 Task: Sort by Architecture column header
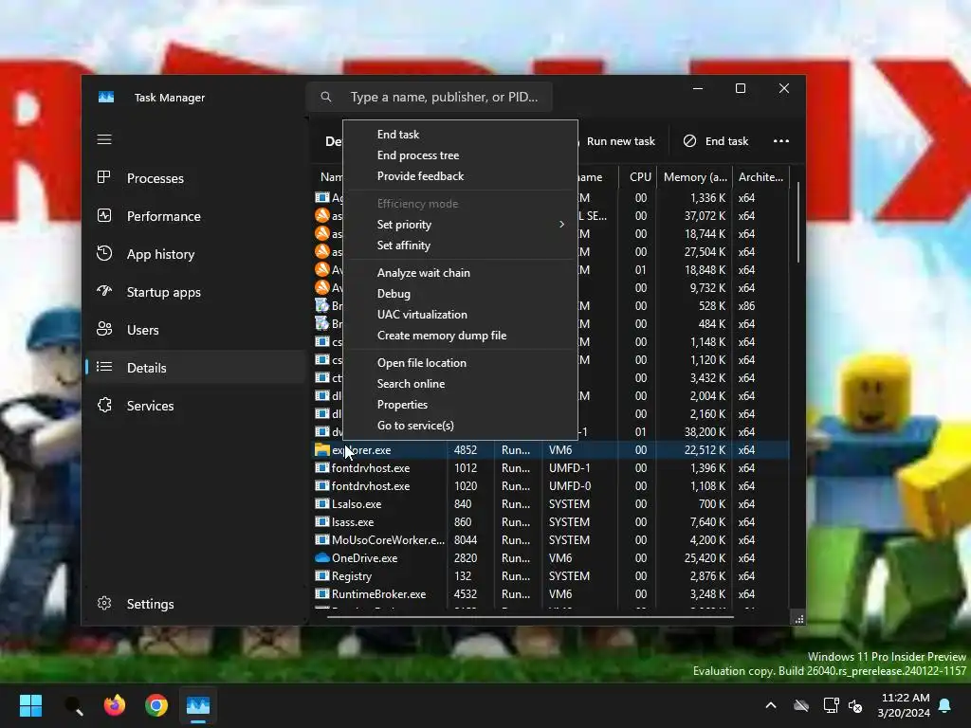(x=761, y=177)
